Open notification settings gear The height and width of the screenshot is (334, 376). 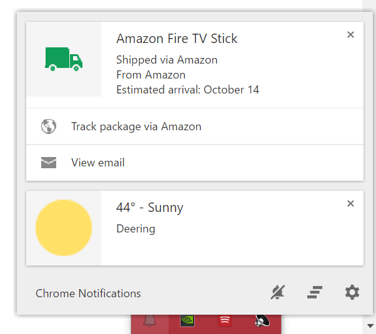point(352,292)
